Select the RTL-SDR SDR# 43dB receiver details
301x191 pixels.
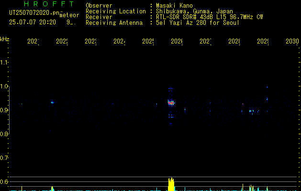[x=210, y=17]
